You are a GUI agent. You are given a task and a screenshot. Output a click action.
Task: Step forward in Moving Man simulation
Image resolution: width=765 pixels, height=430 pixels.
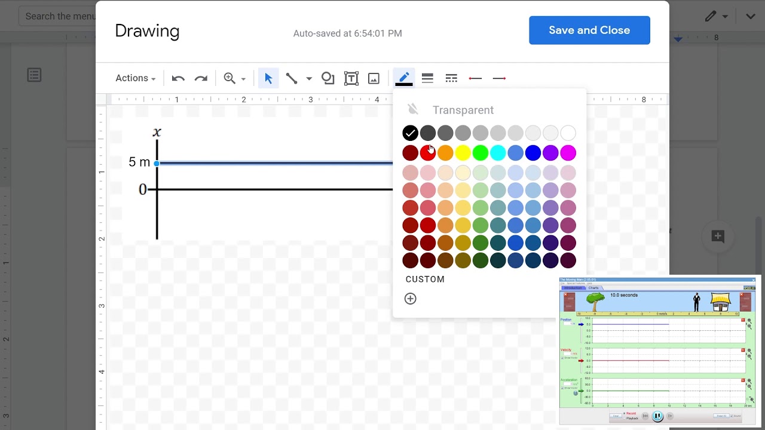pyautogui.click(x=670, y=416)
